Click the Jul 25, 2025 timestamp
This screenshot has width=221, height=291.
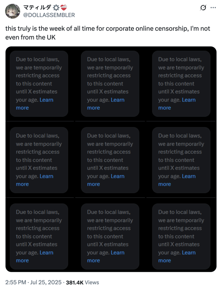pos(45,282)
